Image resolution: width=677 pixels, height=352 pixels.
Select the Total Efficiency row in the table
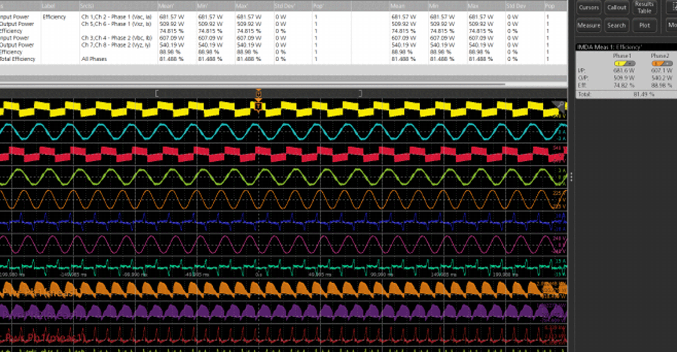point(18,59)
